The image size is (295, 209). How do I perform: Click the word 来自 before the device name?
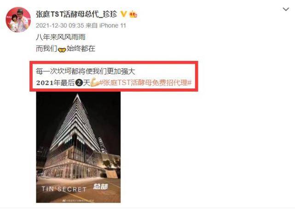point(92,26)
